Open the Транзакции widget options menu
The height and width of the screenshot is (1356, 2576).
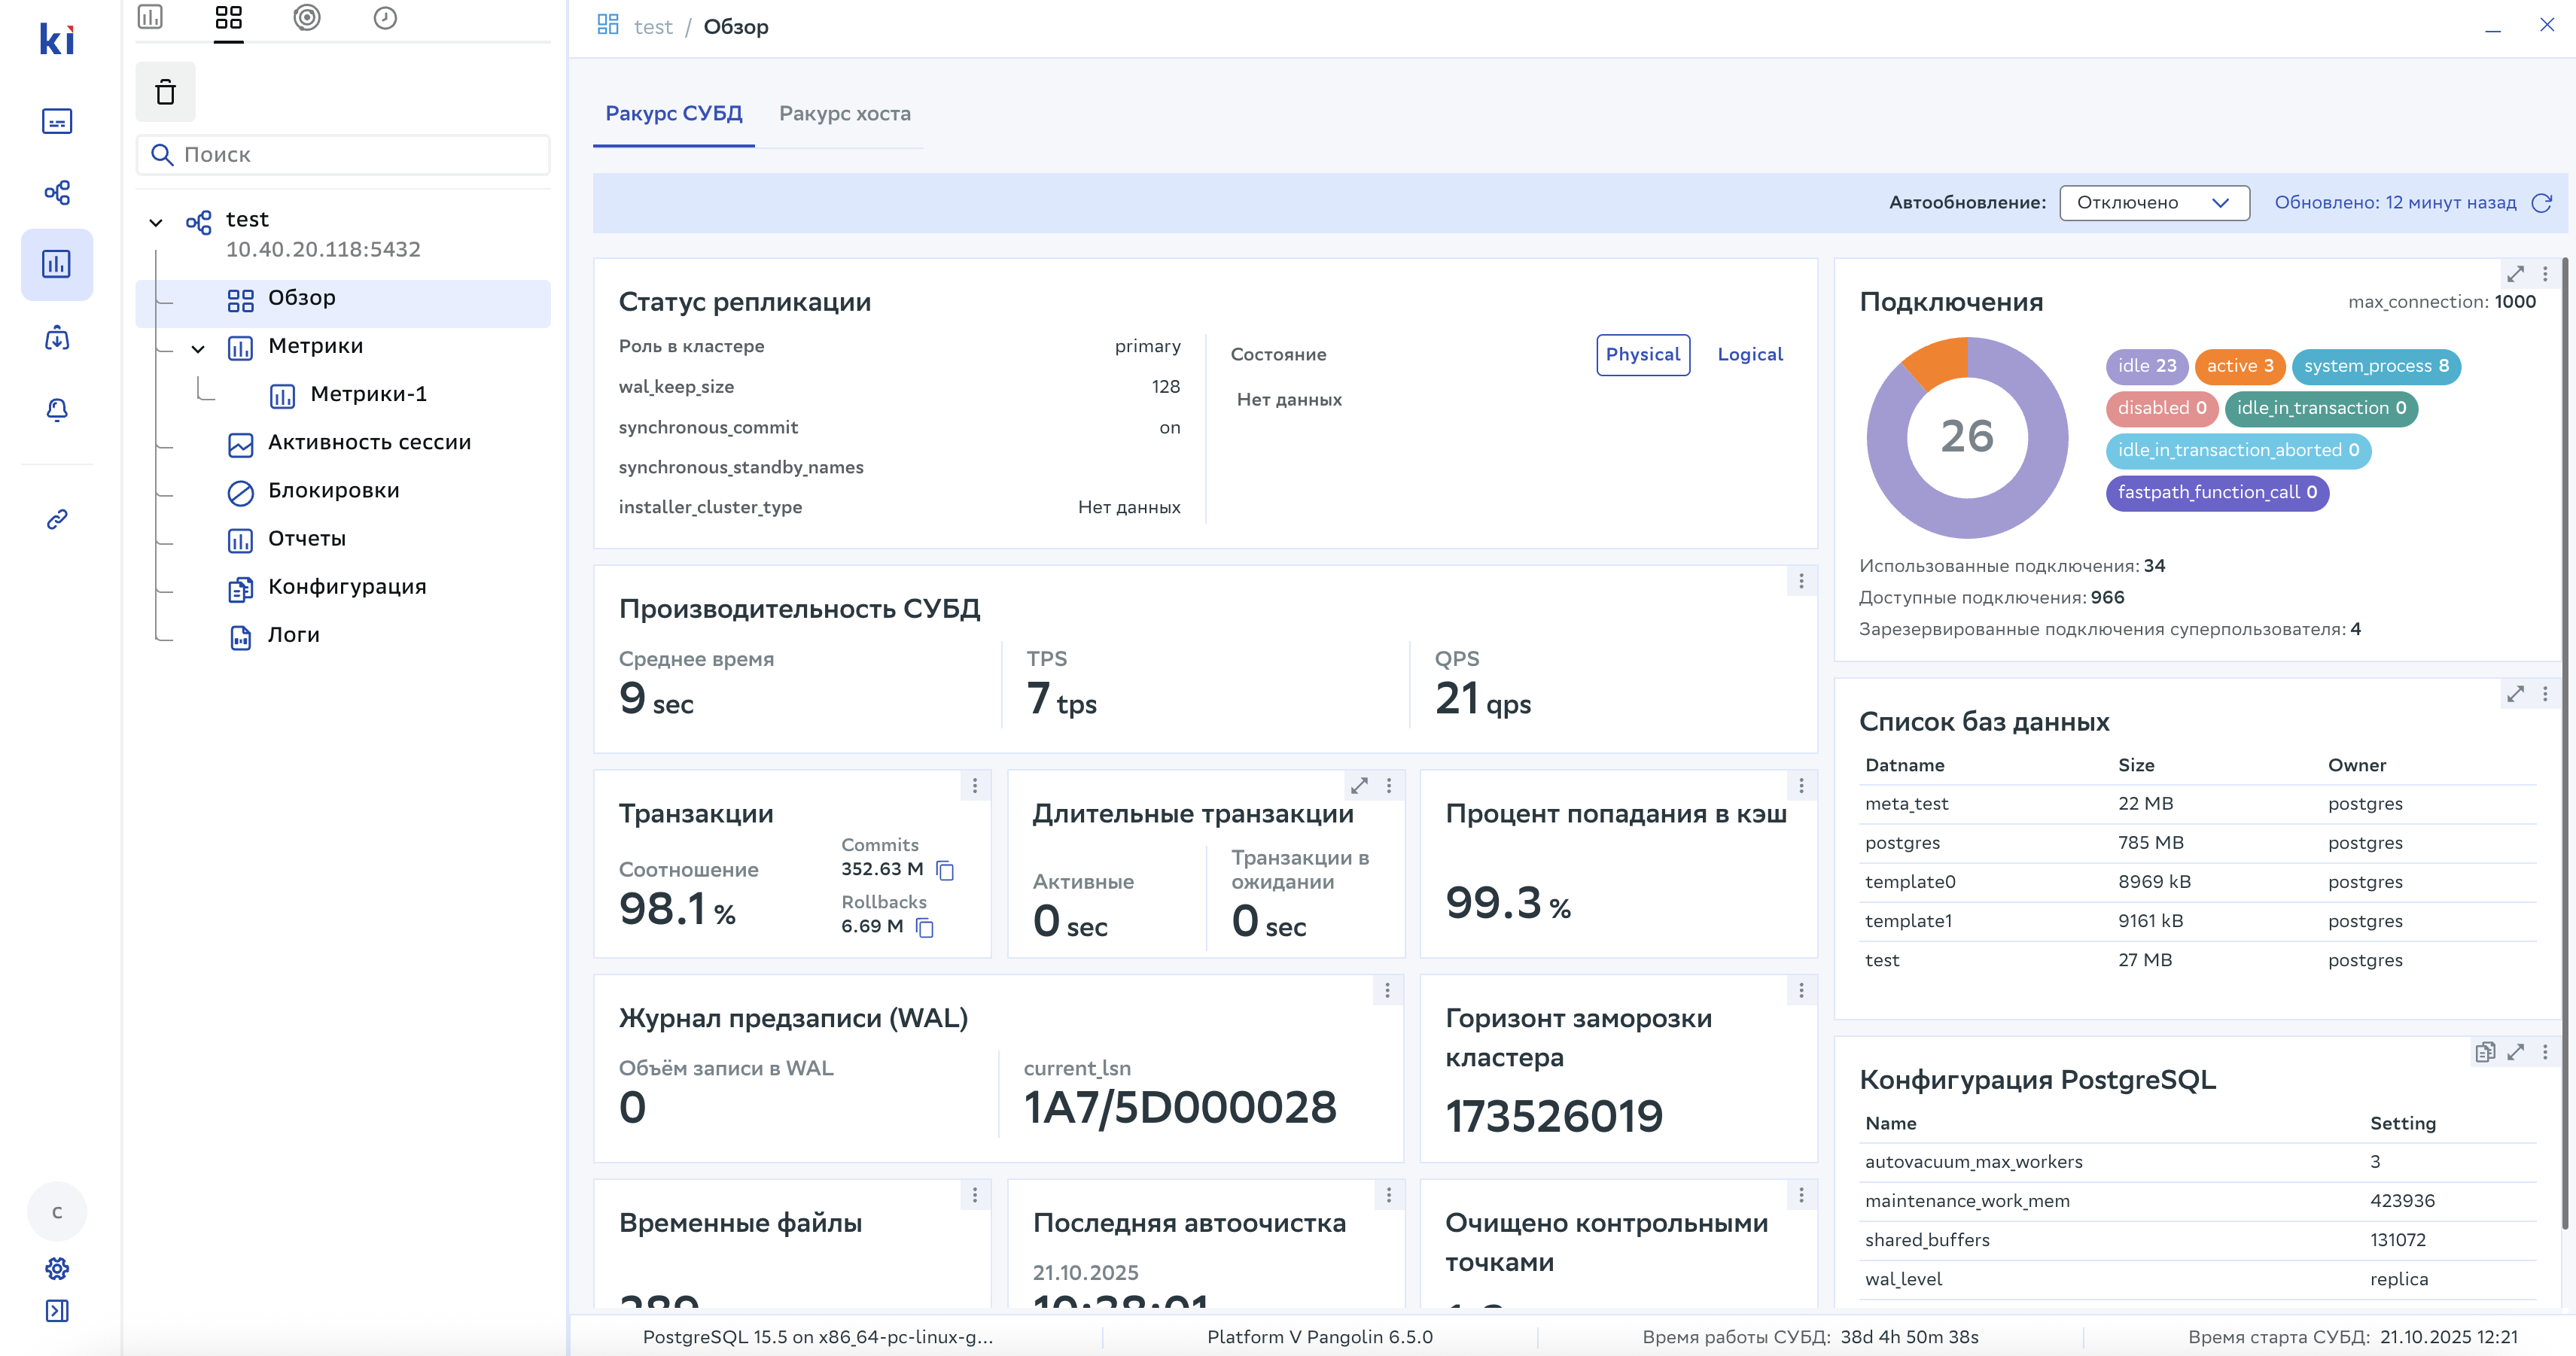point(975,786)
